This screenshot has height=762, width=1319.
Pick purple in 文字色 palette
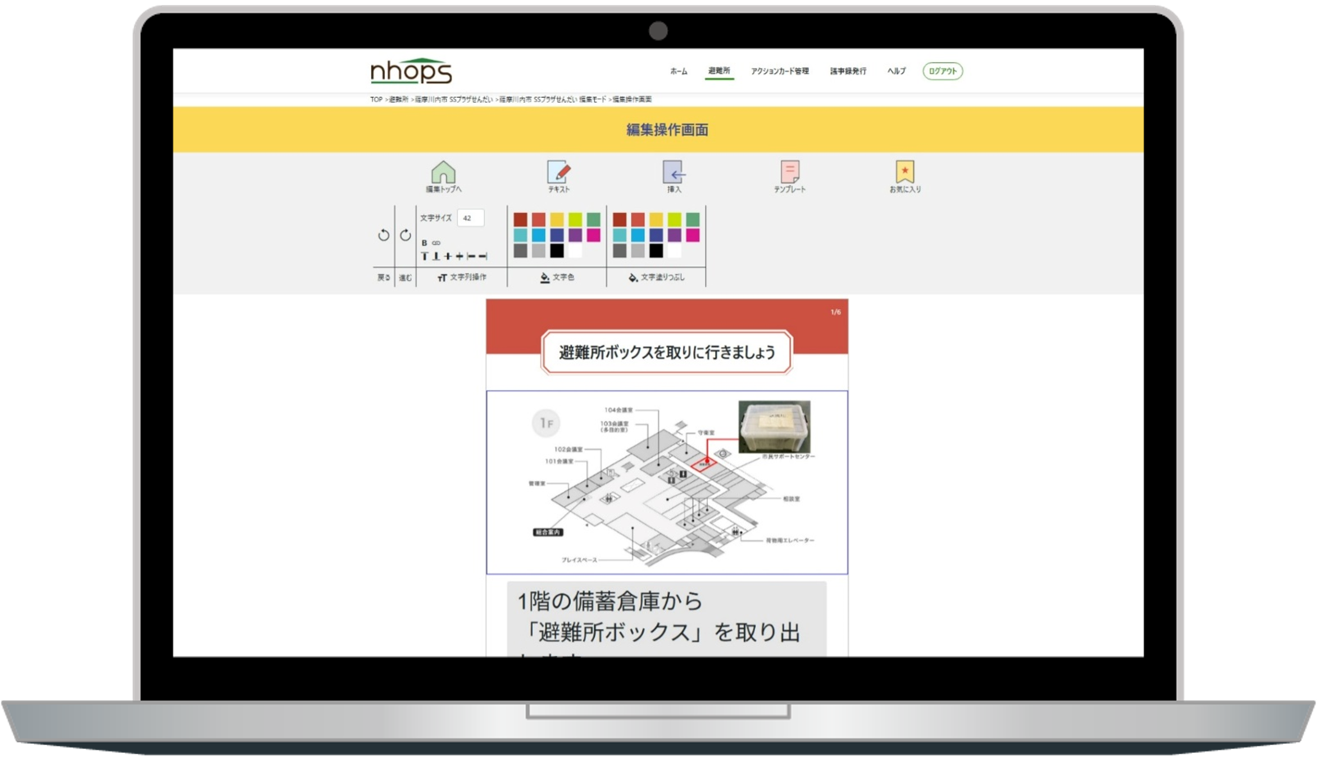click(x=575, y=235)
